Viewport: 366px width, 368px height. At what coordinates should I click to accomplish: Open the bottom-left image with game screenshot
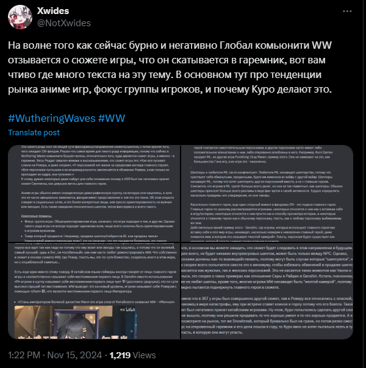click(x=94, y=291)
